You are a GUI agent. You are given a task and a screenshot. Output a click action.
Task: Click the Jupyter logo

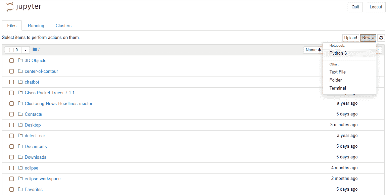tap(23, 6)
